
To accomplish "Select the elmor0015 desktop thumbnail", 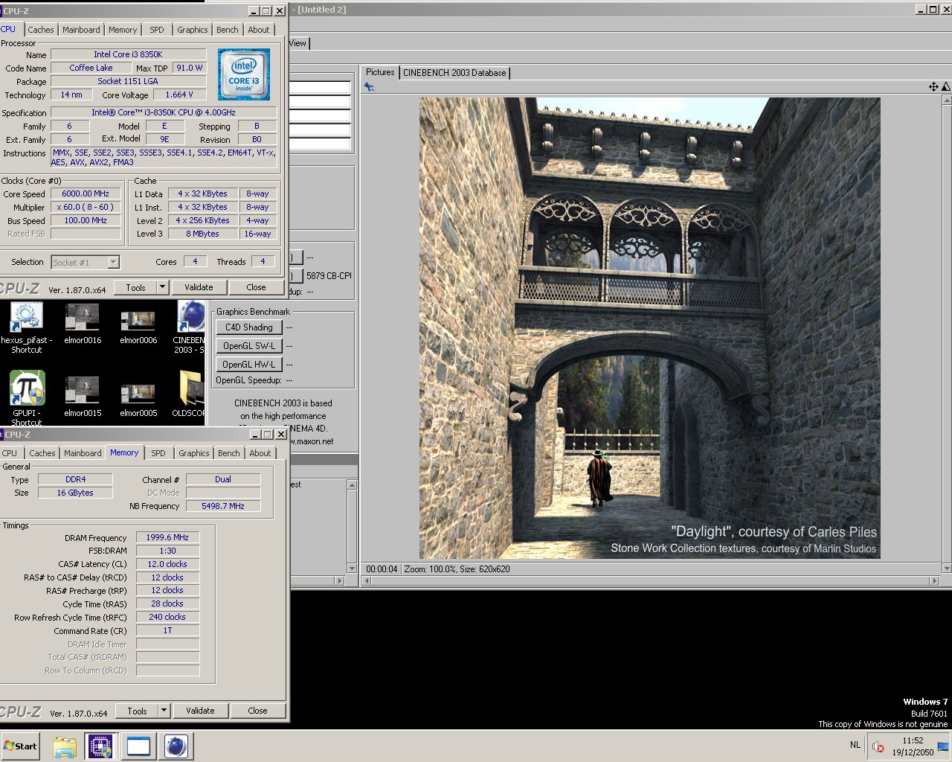I will [x=83, y=397].
